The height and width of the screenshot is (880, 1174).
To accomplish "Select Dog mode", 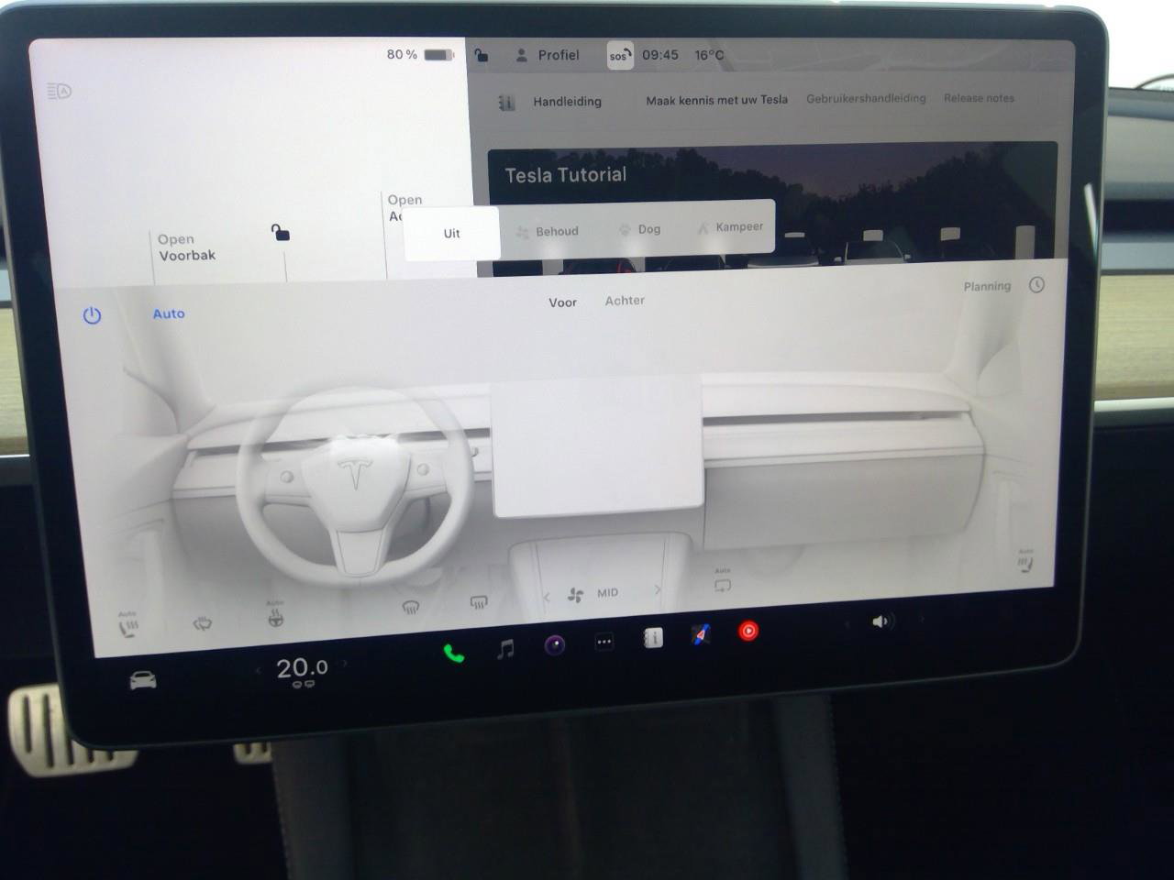I will click(x=640, y=229).
